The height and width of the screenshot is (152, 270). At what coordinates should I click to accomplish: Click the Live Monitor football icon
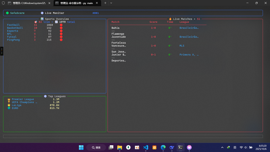click(x=42, y=13)
